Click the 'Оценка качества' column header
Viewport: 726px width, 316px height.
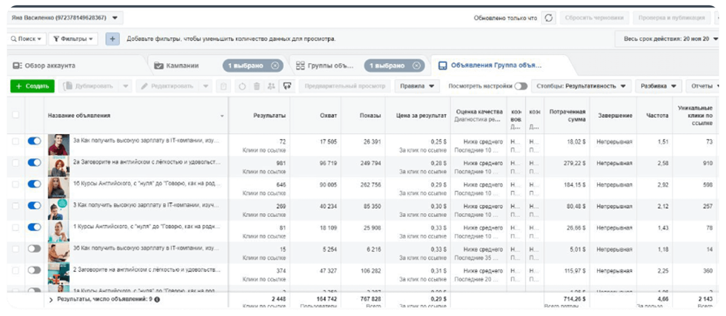click(x=479, y=112)
